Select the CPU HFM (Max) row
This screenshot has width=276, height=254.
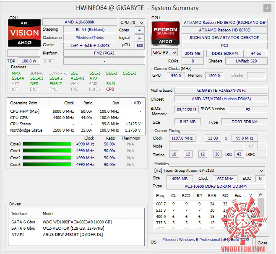coord(76,111)
